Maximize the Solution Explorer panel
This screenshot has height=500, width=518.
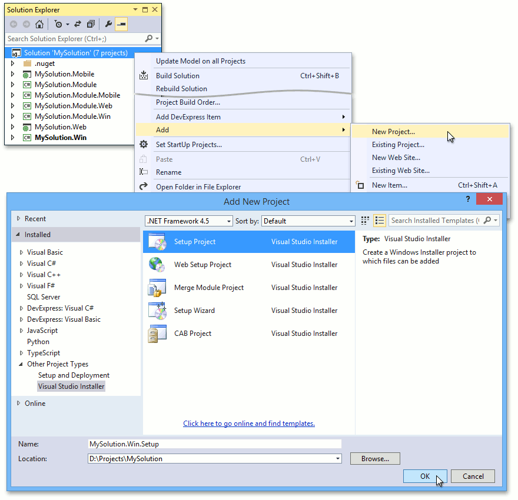(x=145, y=9)
